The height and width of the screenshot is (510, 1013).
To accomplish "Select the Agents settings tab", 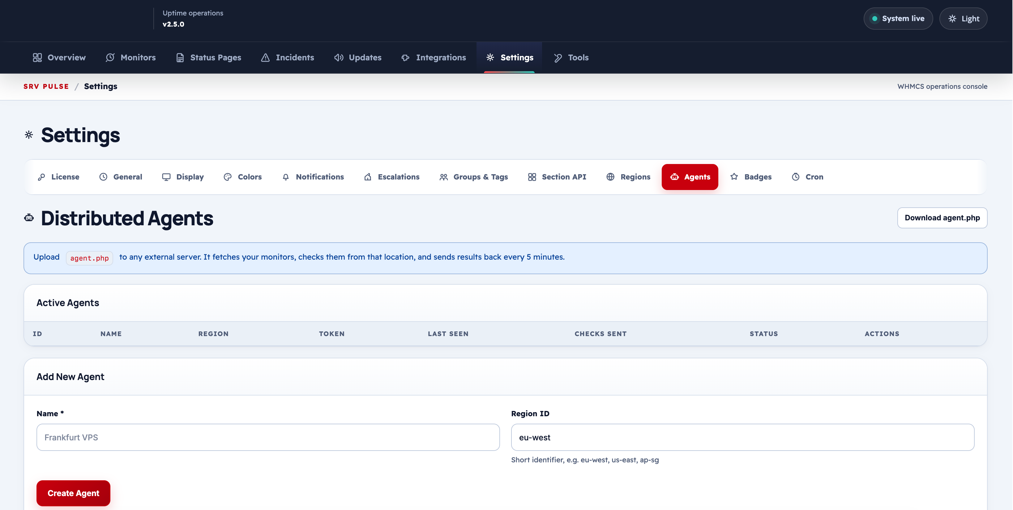I will tap(690, 177).
